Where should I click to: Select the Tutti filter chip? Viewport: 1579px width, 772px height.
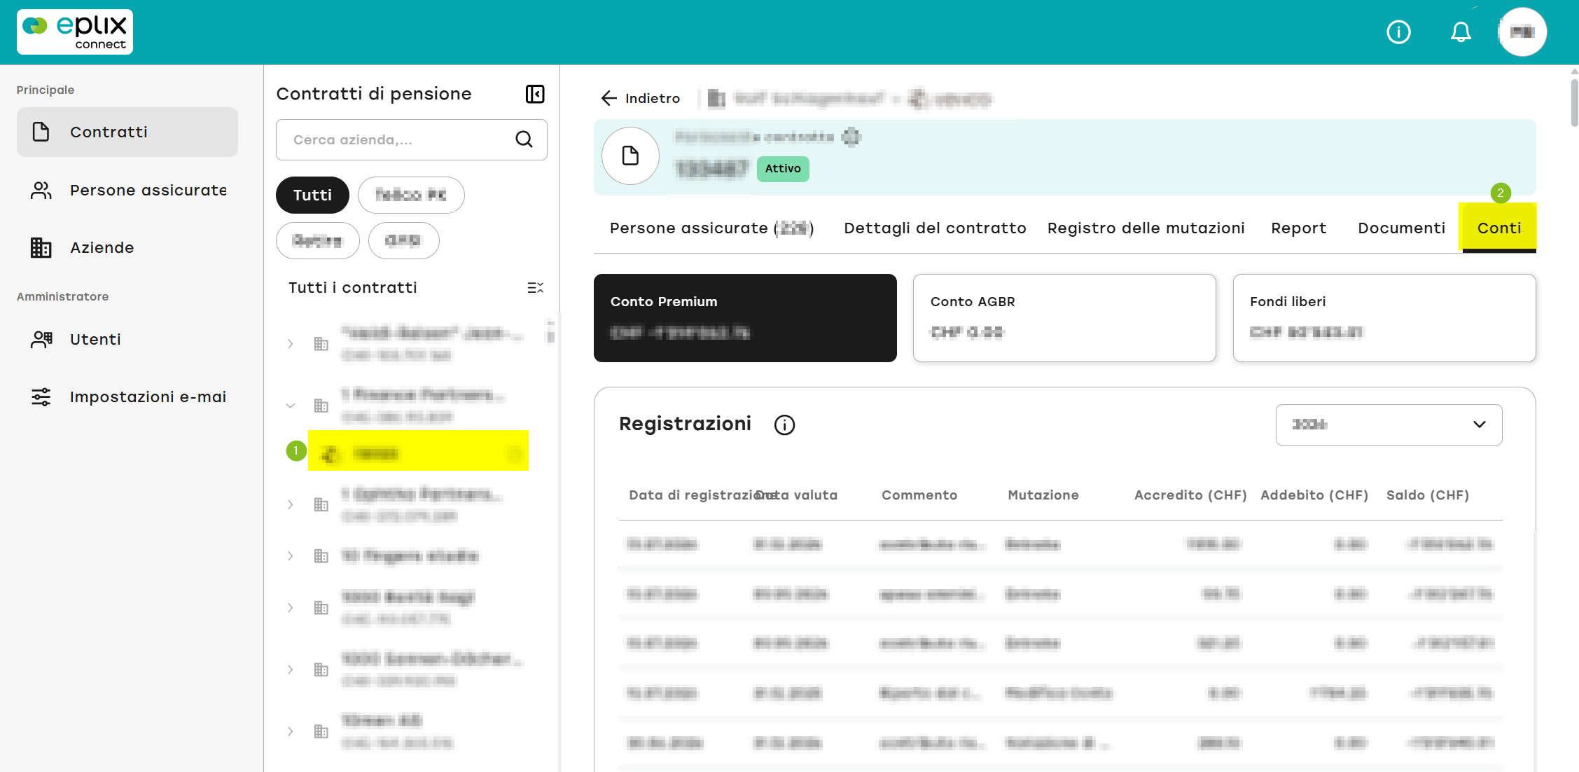pos(312,195)
